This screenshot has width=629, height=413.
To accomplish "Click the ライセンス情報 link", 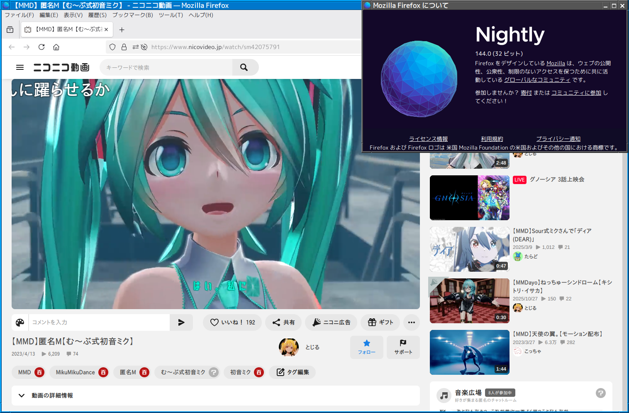I will (x=428, y=139).
